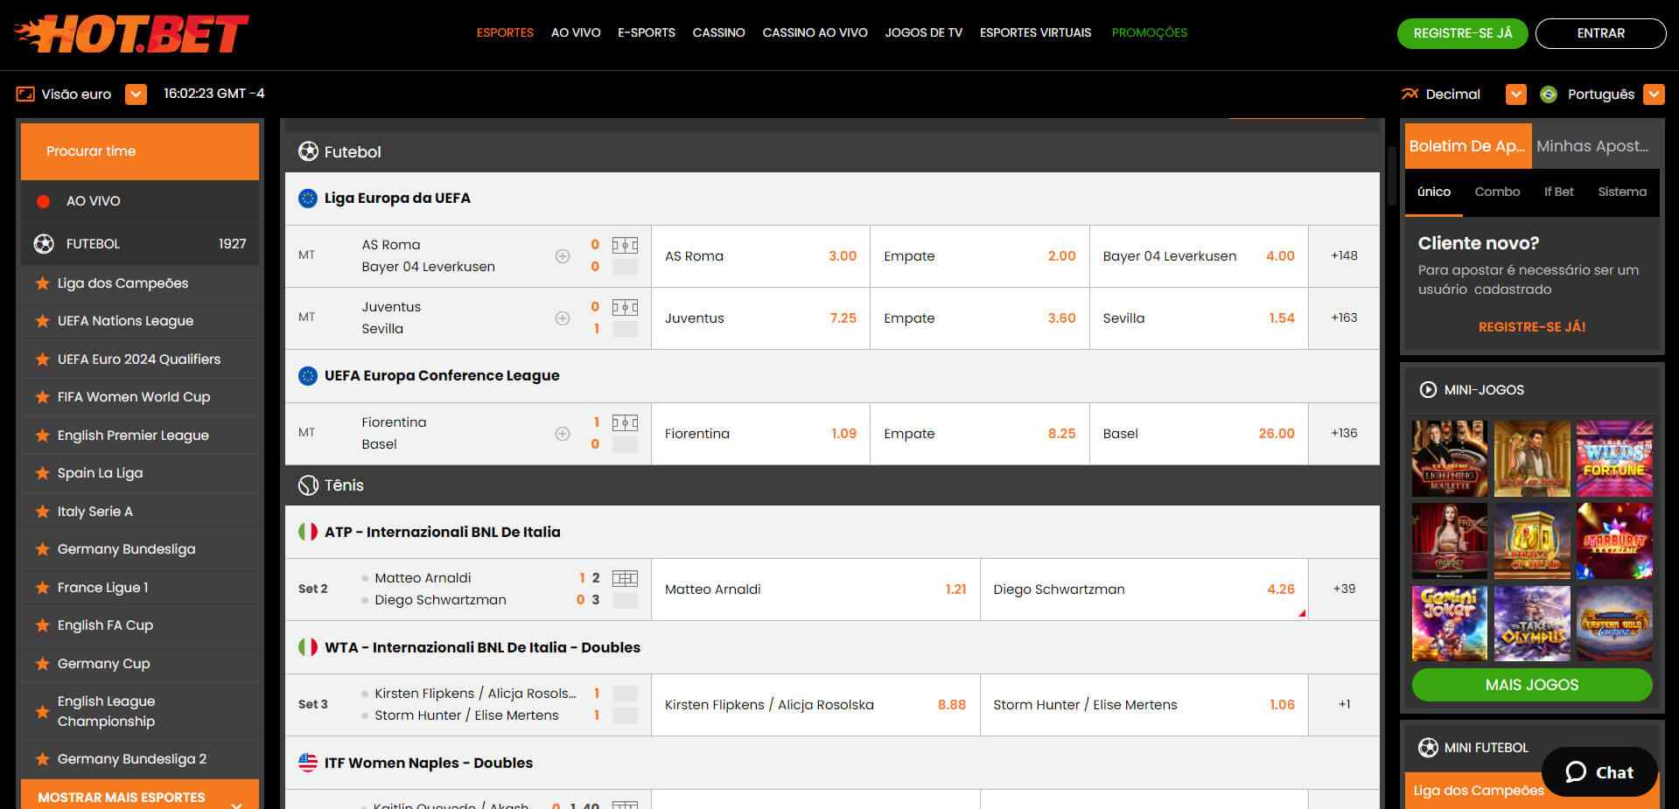Image resolution: width=1679 pixels, height=809 pixels.
Task: Toggle the favorite star for Germany Bundesliga
Action: tap(42, 549)
